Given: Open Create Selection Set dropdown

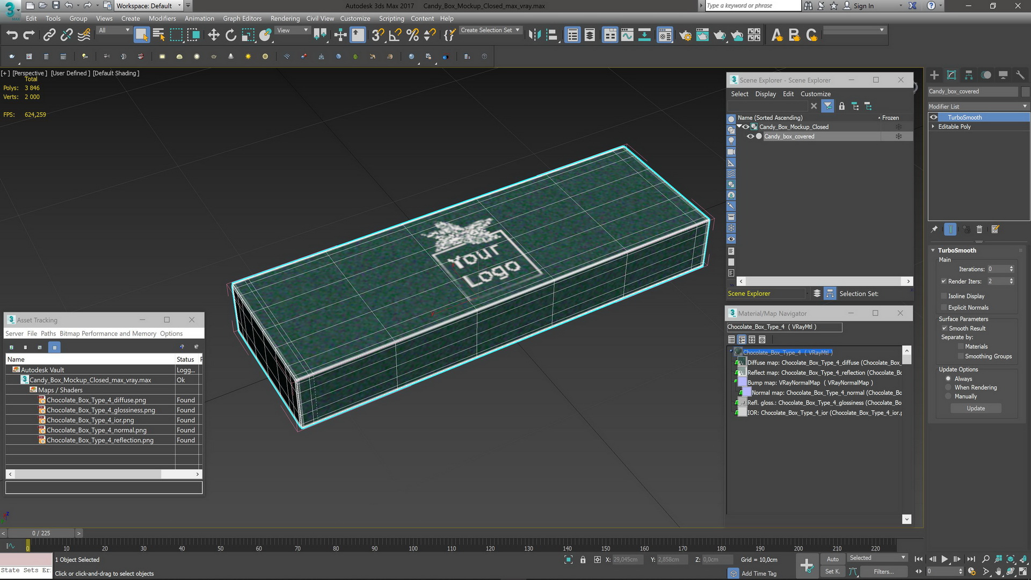Looking at the screenshot, I should (x=490, y=31).
